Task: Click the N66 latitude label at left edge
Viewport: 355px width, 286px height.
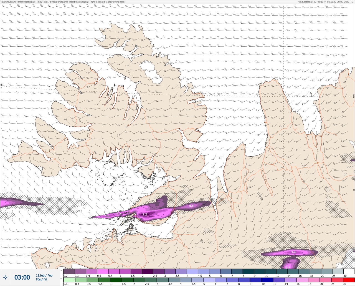Action: (x=1, y=86)
